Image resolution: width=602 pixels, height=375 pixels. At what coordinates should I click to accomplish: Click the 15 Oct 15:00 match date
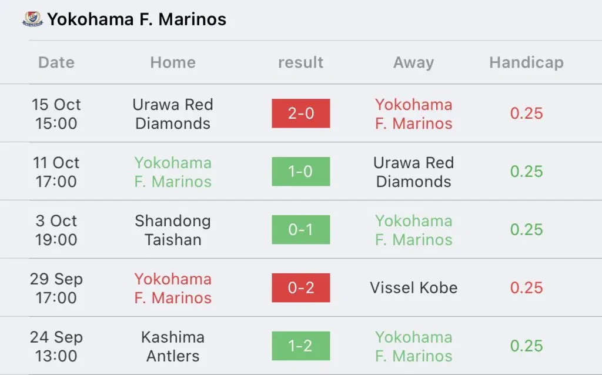point(56,113)
